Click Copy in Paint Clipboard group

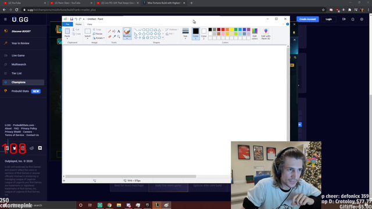[x=77, y=34]
